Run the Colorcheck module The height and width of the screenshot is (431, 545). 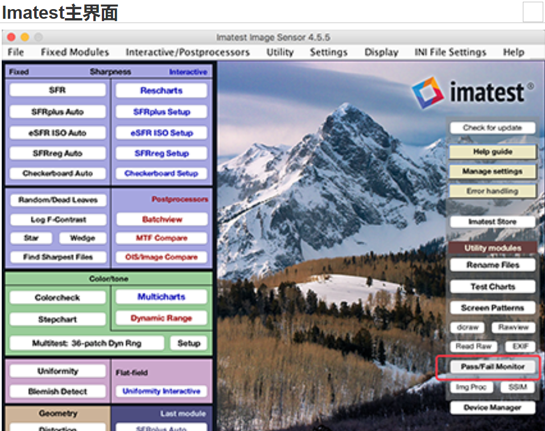click(x=57, y=297)
